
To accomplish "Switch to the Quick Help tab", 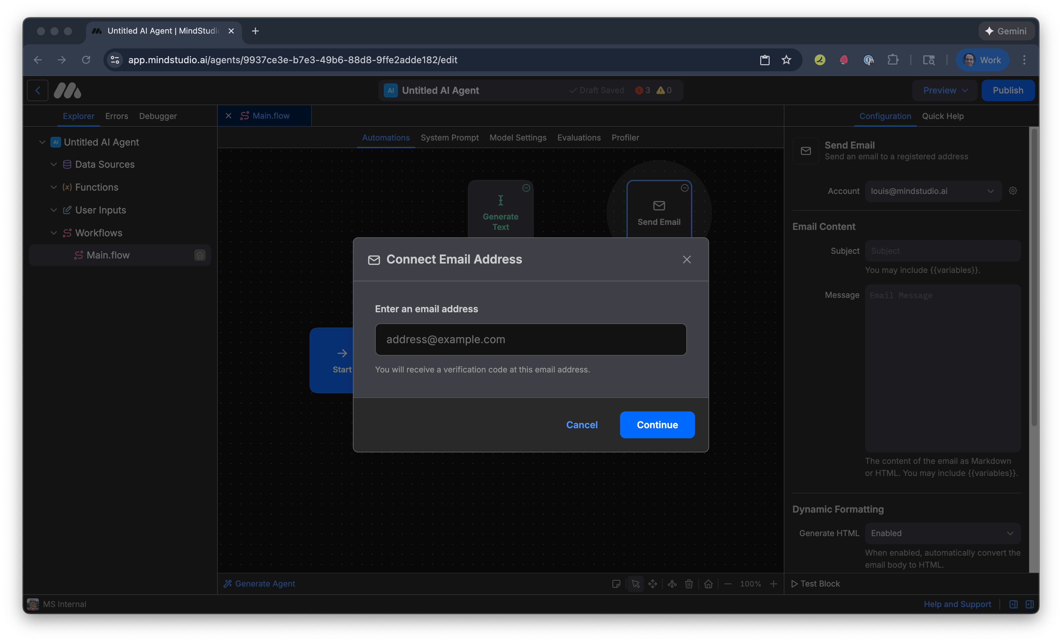I will 943,116.
